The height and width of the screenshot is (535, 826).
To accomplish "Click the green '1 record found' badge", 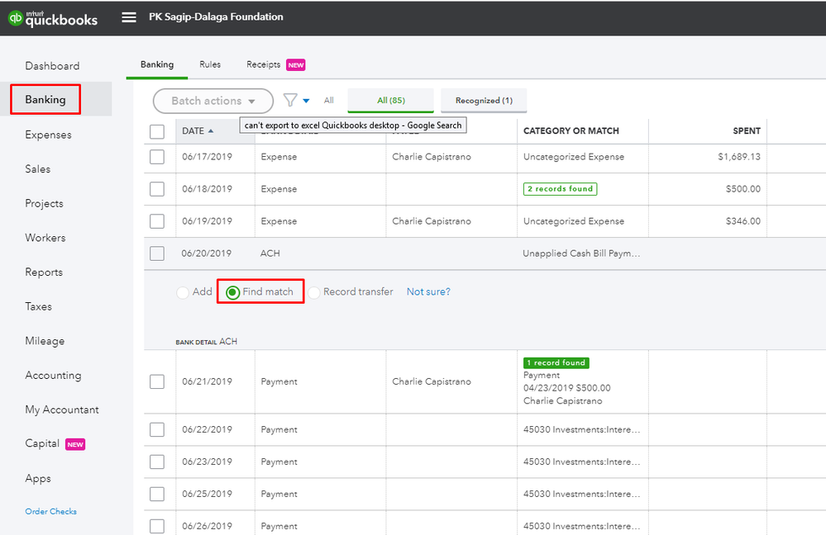I will click(556, 362).
